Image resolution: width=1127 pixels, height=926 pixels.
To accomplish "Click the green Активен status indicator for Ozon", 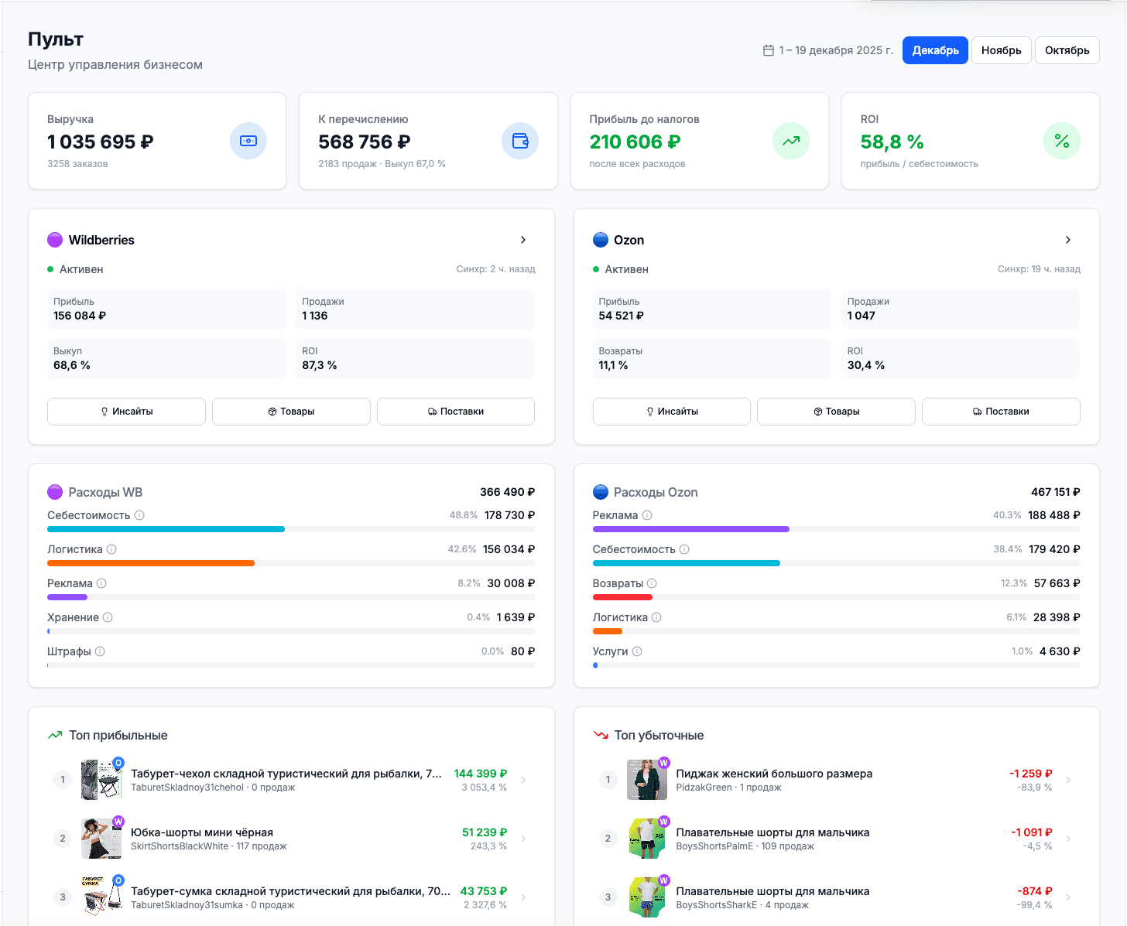I will point(594,269).
